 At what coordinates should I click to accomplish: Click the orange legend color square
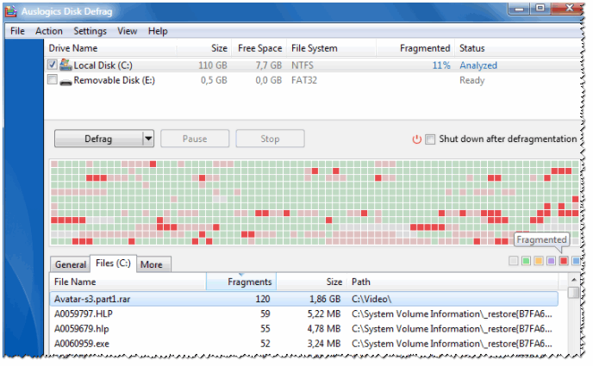538,261
